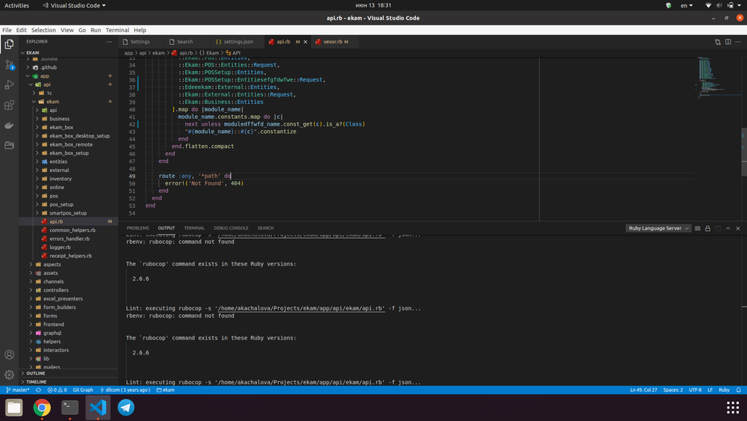Open the Manage gear icon
Viewport: 747px width, 421px height.
(x=9, y=375)
